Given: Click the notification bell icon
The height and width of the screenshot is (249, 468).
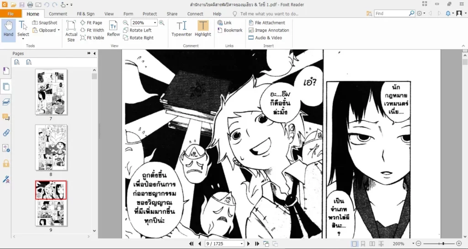Looking at the screenshot, I should pos(448,13).
